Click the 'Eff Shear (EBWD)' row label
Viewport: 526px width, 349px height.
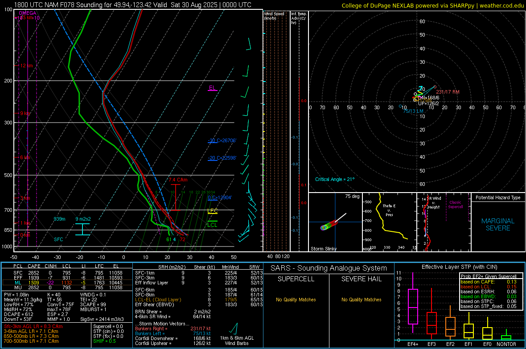click(x=155, y=304)
